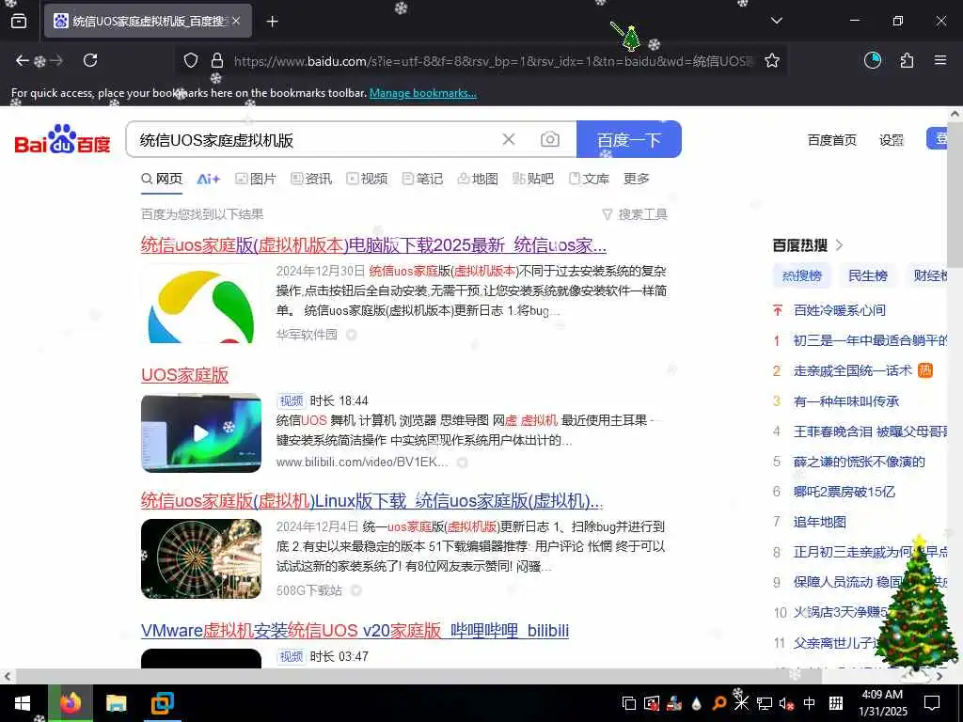Open hot search 百姓冷暖系心间

(x=839, y=310)
